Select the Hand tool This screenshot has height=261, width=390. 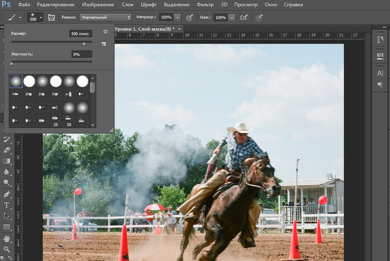[x=6, y=238]
